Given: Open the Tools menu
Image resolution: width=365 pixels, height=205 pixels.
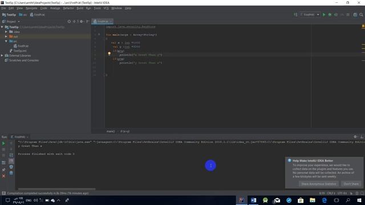Looking at the screenshot, I should (98, 8).
